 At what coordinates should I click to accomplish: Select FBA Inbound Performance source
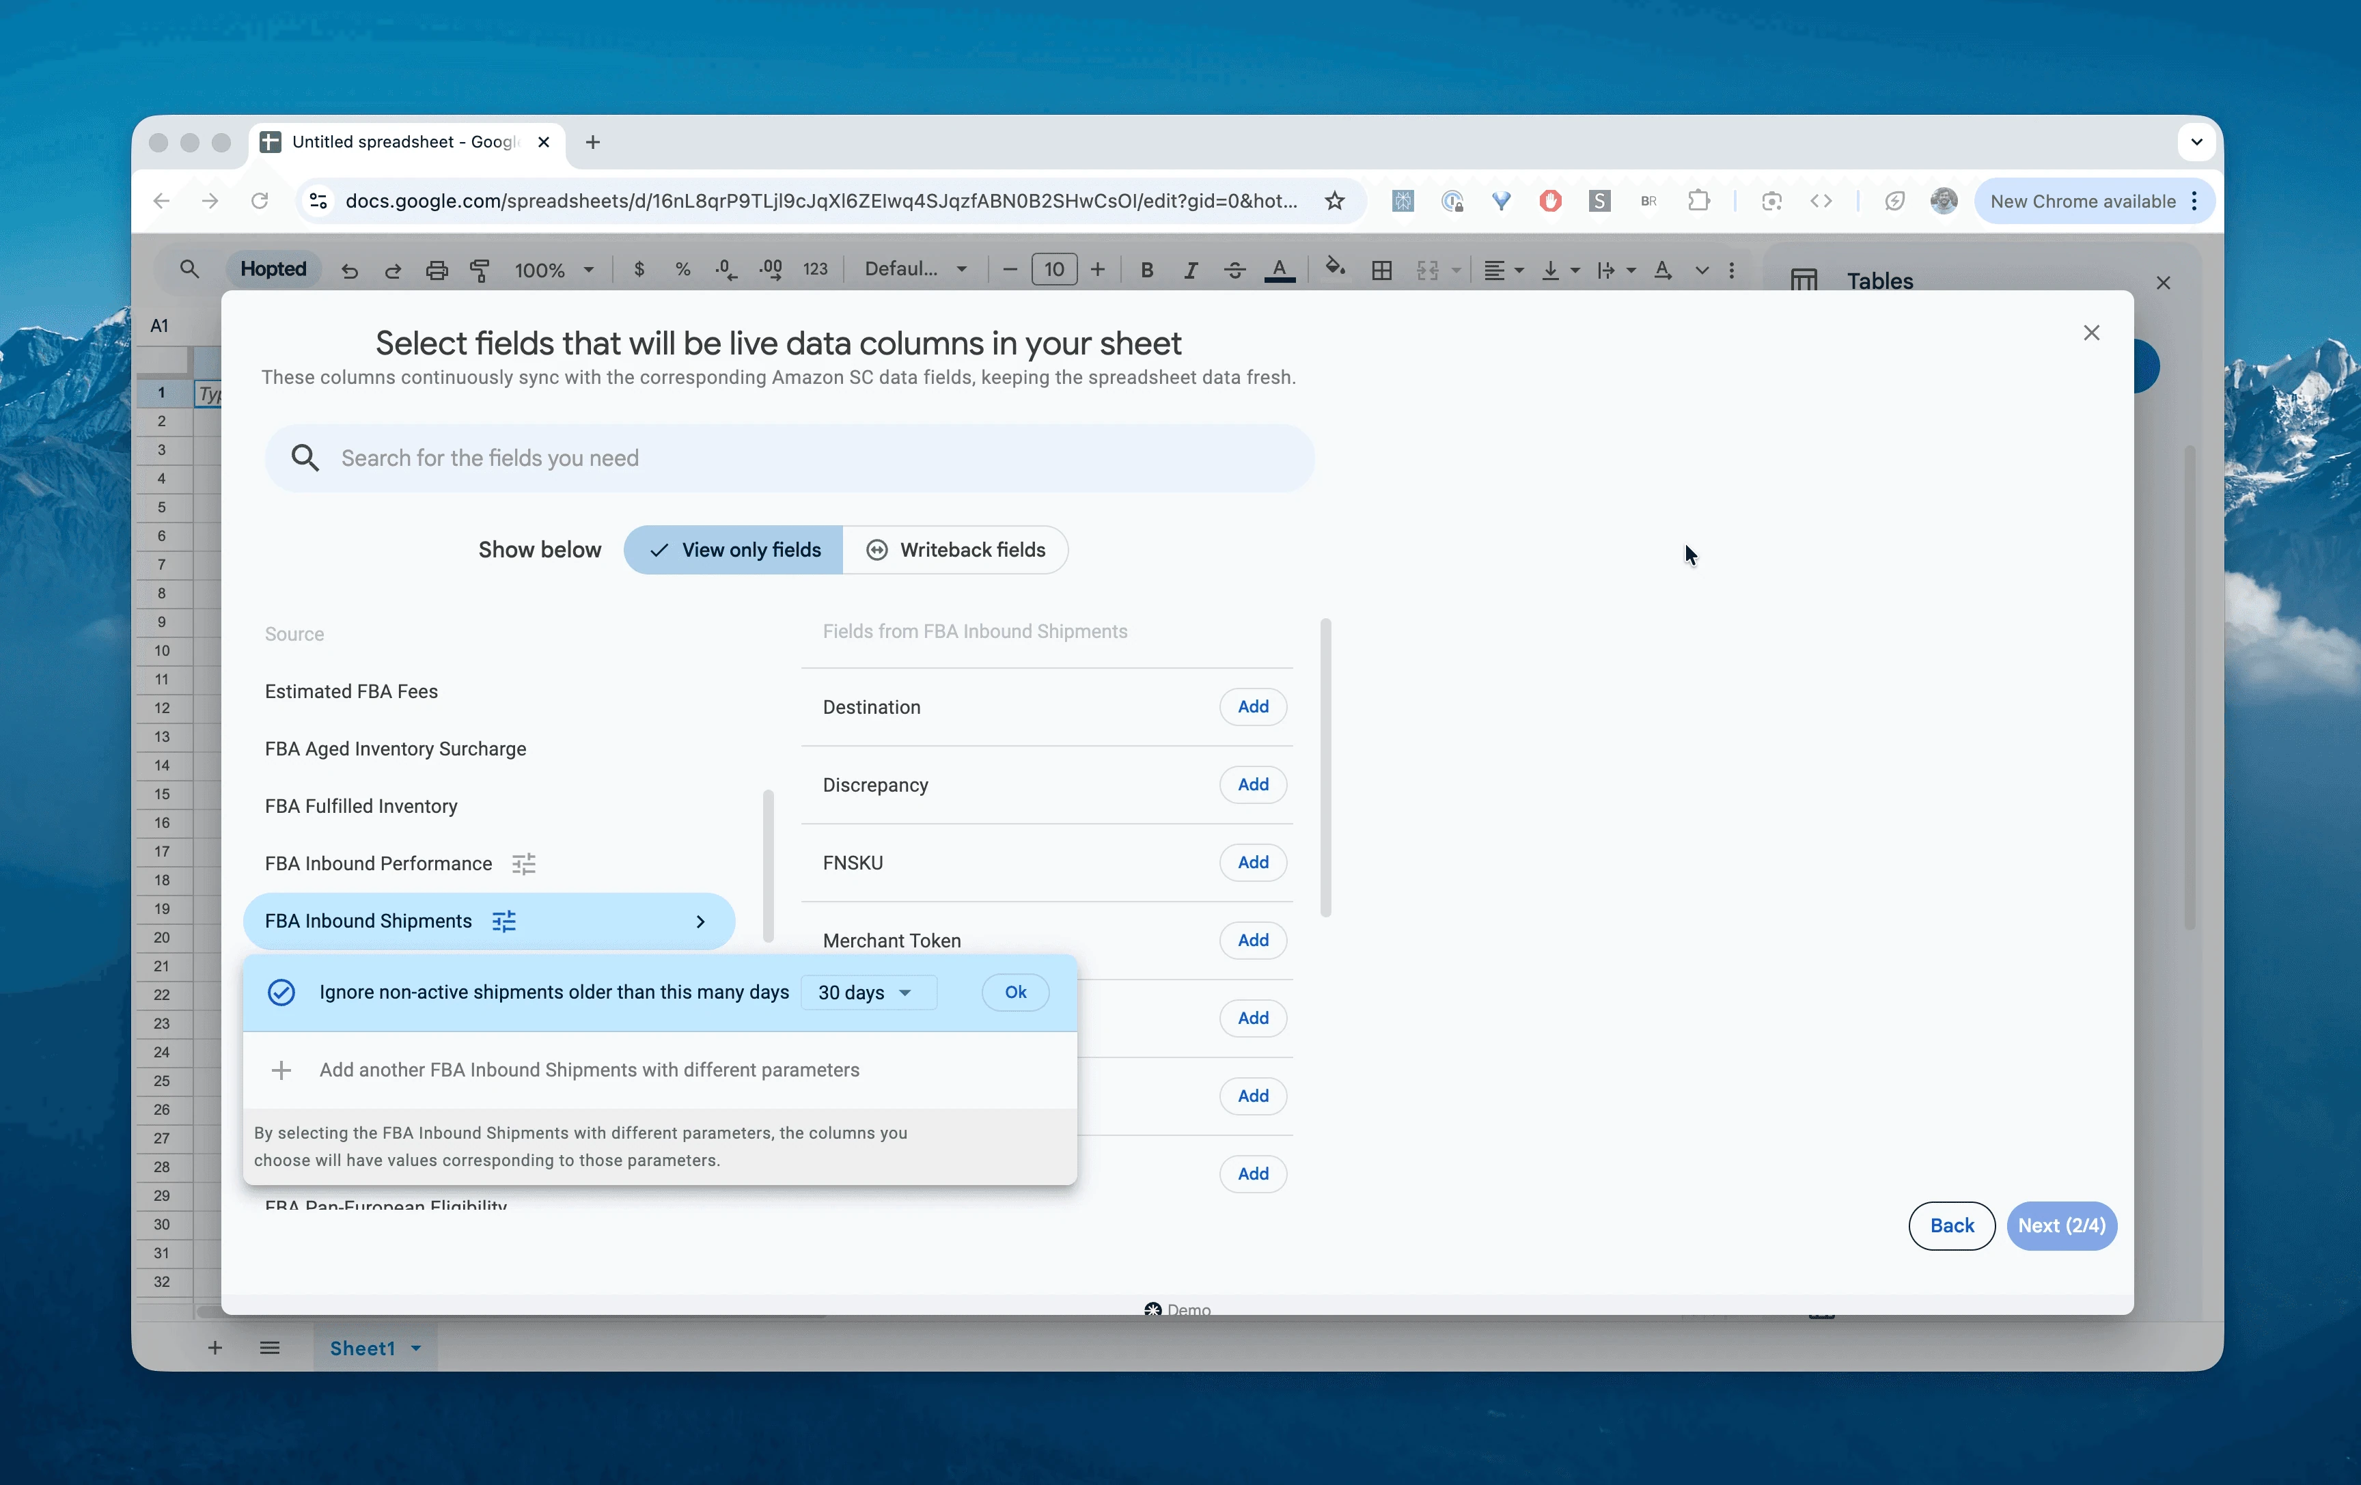click(x=378, y=863)
